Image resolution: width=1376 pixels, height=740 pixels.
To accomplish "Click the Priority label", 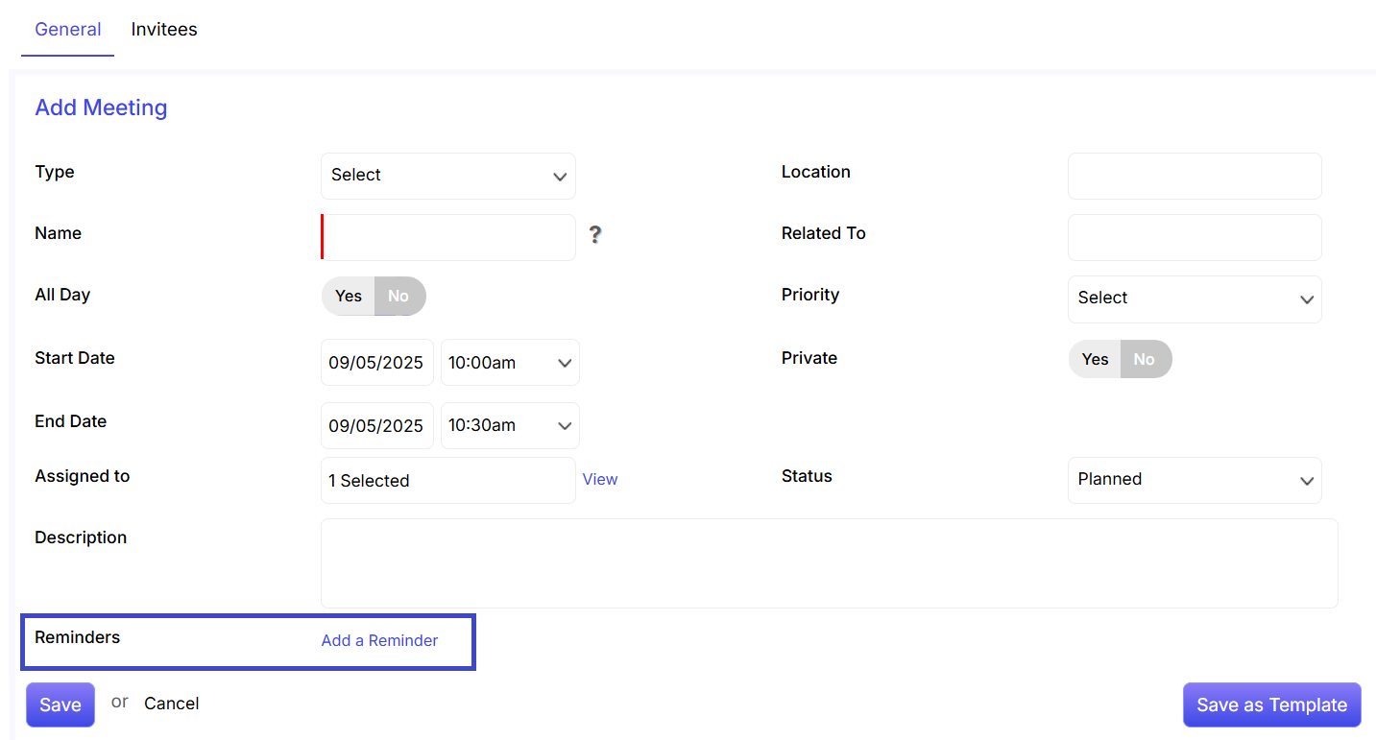I will pyautogui.click(x=810, y=295).
